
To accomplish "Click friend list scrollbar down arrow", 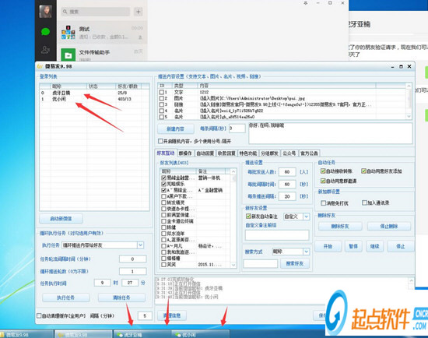I will click(x=233, y=265).
